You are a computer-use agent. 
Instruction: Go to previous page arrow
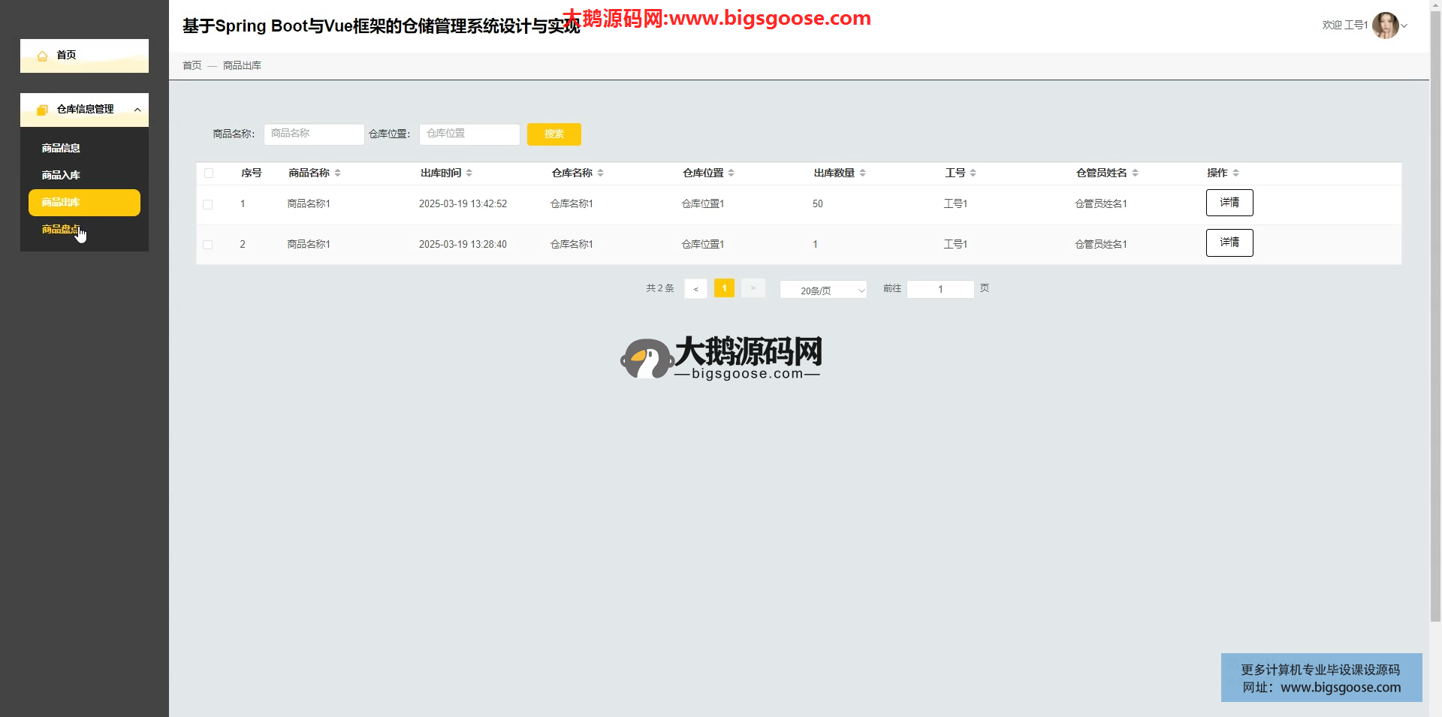[x=695, y=289]
